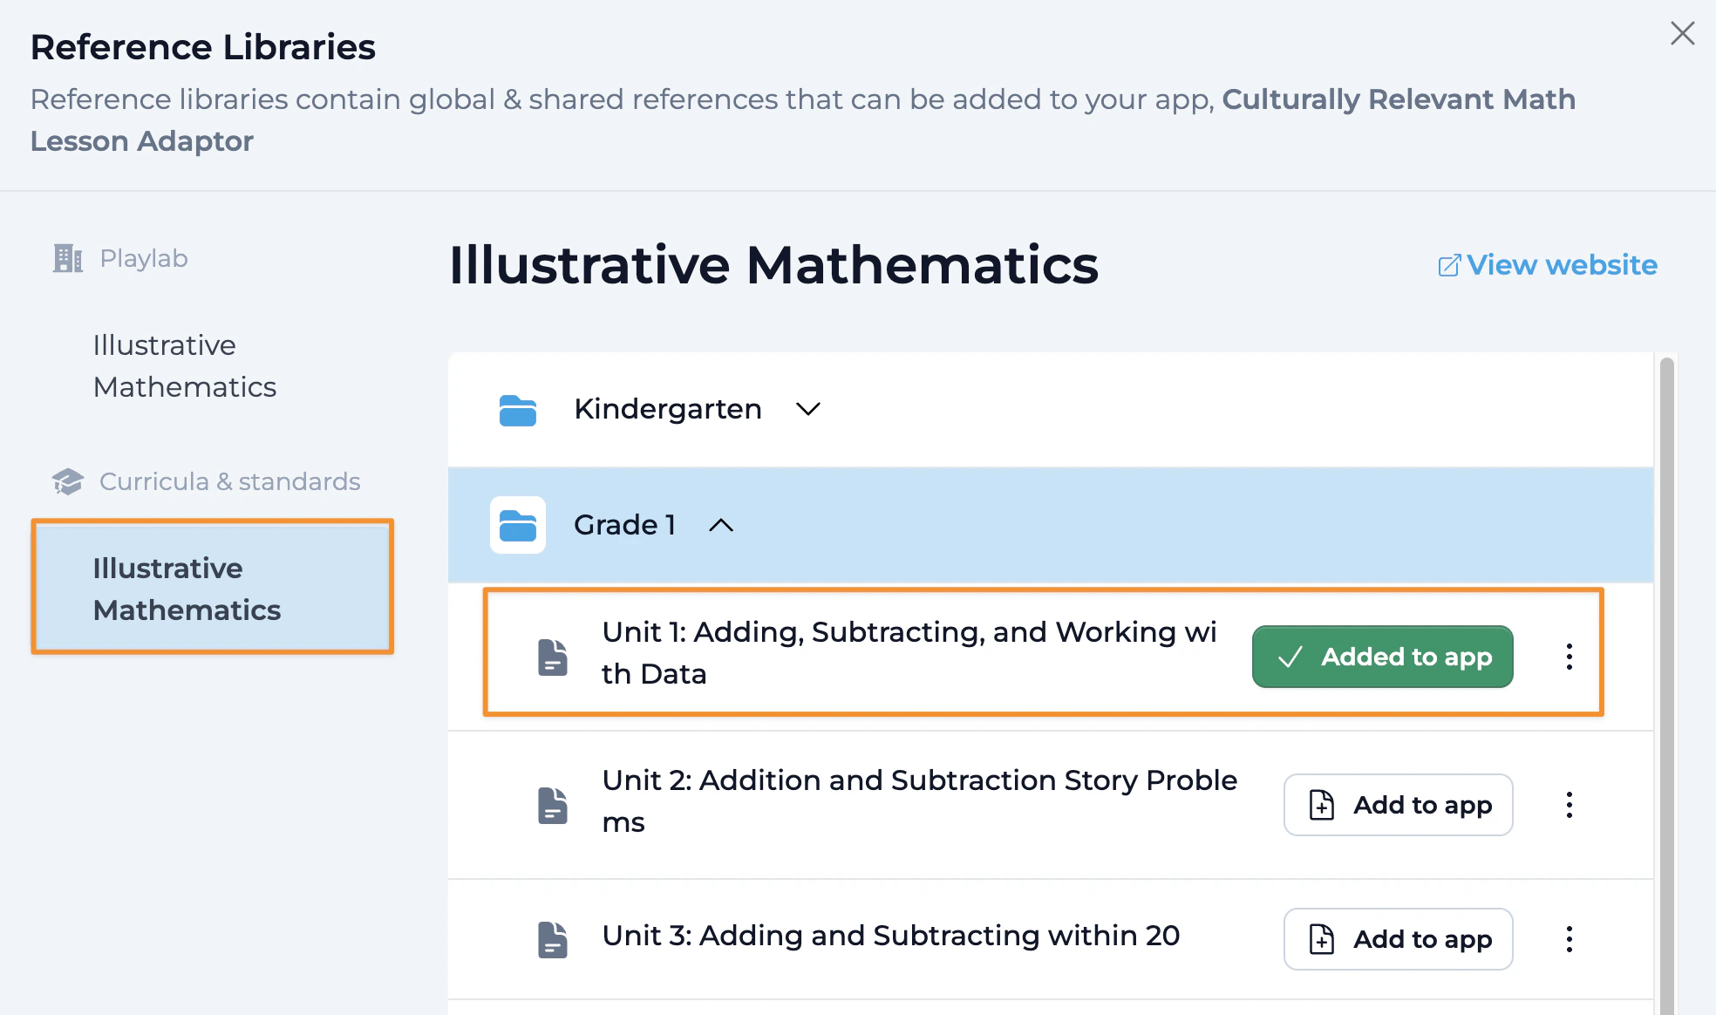The width and height of the screenshot is (1716, 1015).
Task: Collapse the Grade 1 folder chevron
Action: click(x=721, y=525)
